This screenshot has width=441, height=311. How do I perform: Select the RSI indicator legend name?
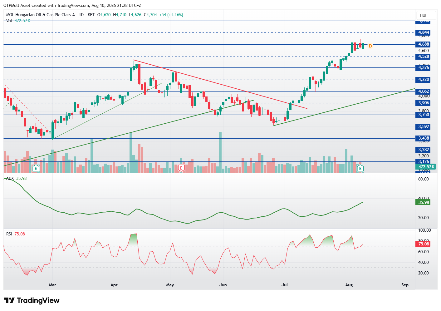(x=9, y=234)
